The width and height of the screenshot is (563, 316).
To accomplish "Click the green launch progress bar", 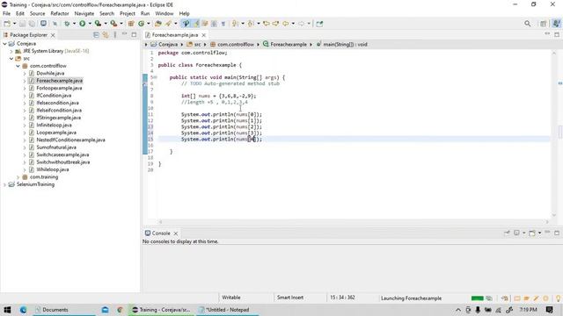I will (477, 298).
